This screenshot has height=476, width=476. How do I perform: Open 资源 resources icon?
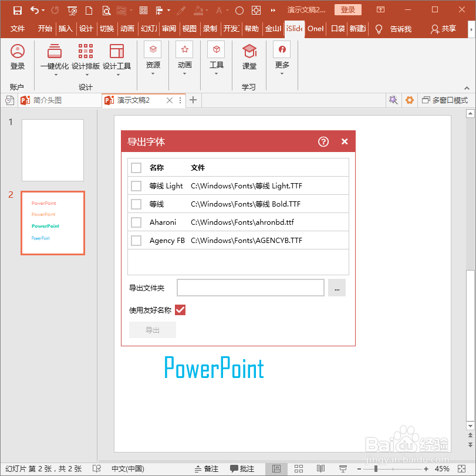click(x=153, y=49)
